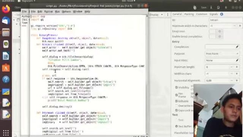Open the Help menu in IDLE
The image size is (243, 137).
(87, 11)
